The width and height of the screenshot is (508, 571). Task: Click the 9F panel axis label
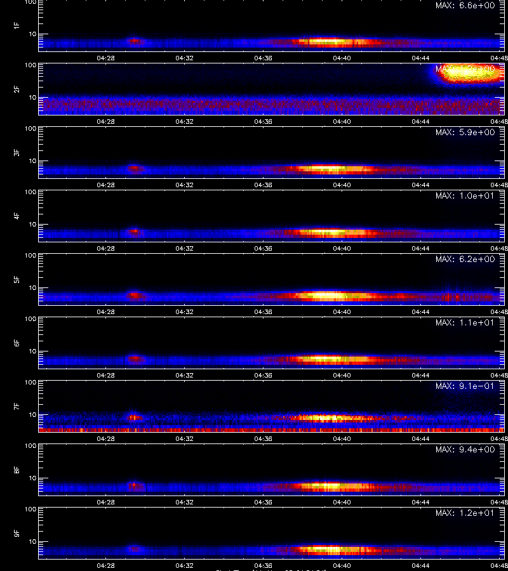click(x=17, y=533)
